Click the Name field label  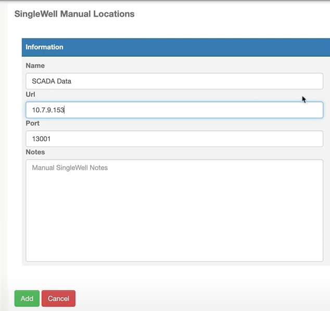[35, 66]
